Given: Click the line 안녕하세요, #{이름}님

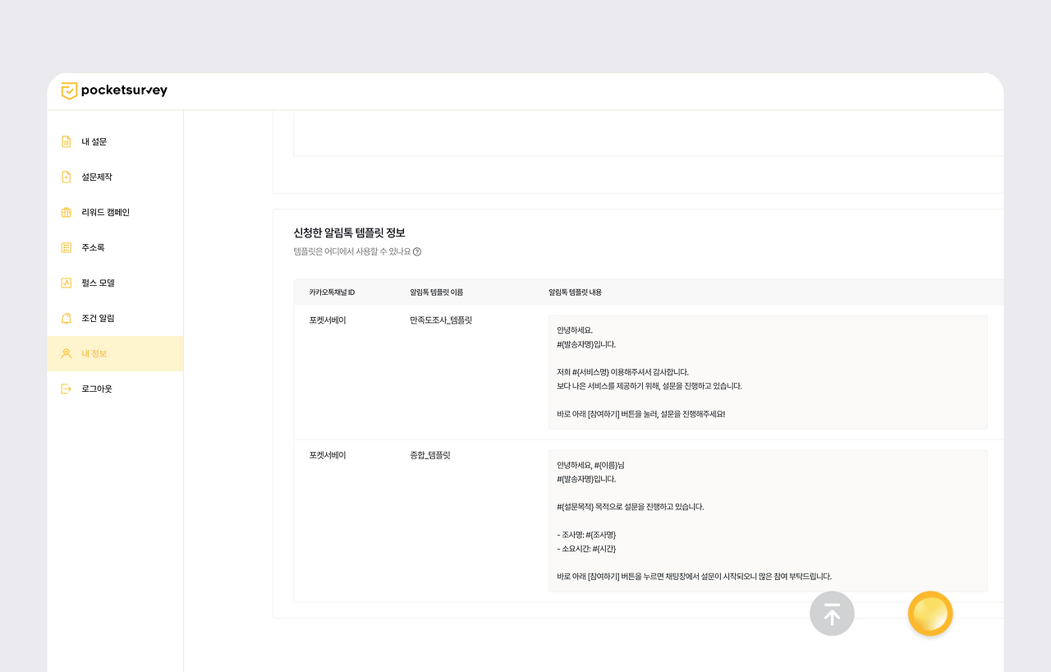Looking at the screenshot, I should 591,465.
